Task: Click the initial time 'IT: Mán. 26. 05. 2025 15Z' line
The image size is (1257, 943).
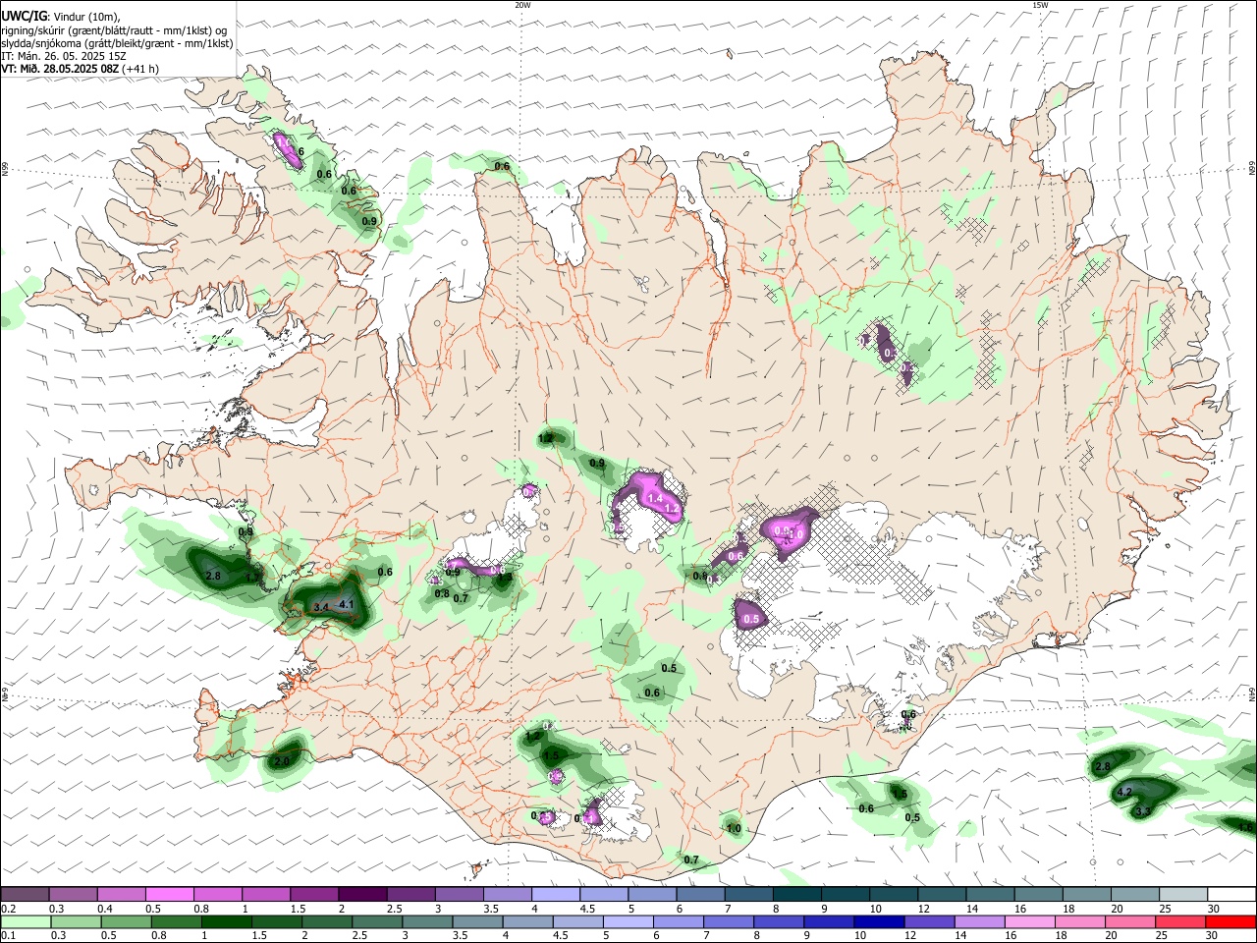Action: point(63,56)
